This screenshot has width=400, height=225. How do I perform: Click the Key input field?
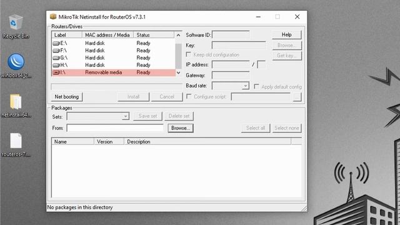[x=239, y=45]
